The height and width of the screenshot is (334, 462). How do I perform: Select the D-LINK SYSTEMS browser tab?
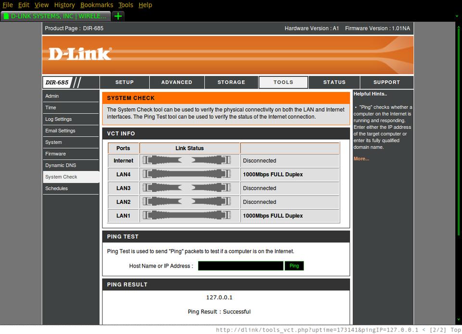pos(56,16)
